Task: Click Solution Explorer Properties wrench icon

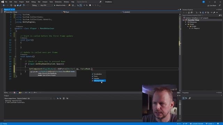Action: click(x=214, y=12)
